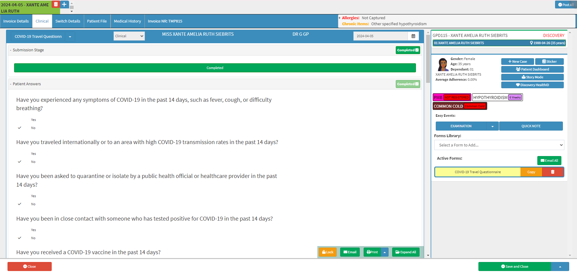Click Save and Close
Image resolution: width=577 pixels, height=274 pixels.
tap(514, 266)
